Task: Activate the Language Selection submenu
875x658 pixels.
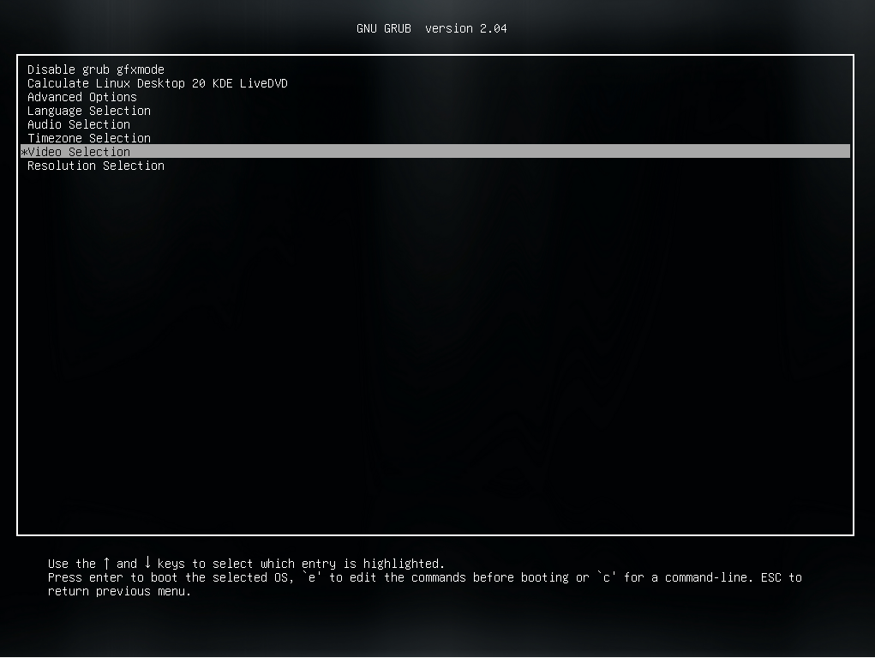Action: 88,111
